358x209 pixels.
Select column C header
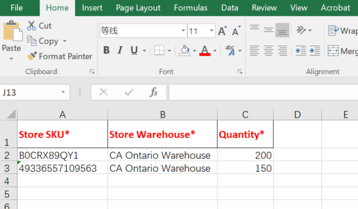tap(245, 115)
